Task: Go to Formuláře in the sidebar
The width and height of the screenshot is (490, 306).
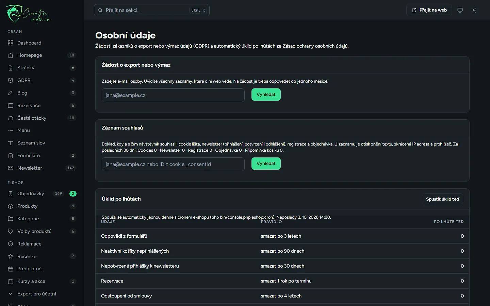Action: 42,155
